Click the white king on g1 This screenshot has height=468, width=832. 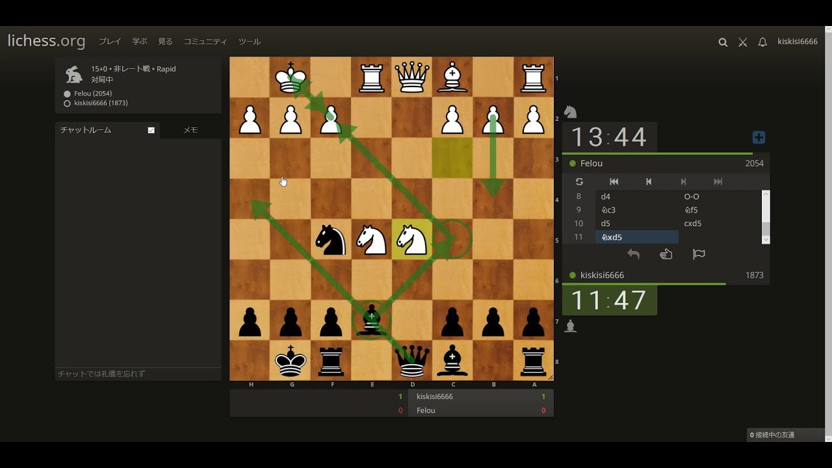[x=291, y=77]
